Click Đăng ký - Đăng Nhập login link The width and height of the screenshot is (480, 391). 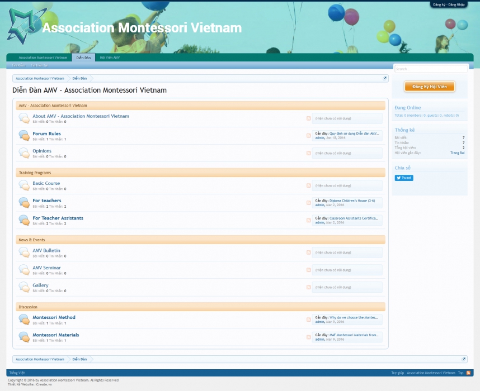click(x=448, y=4)
